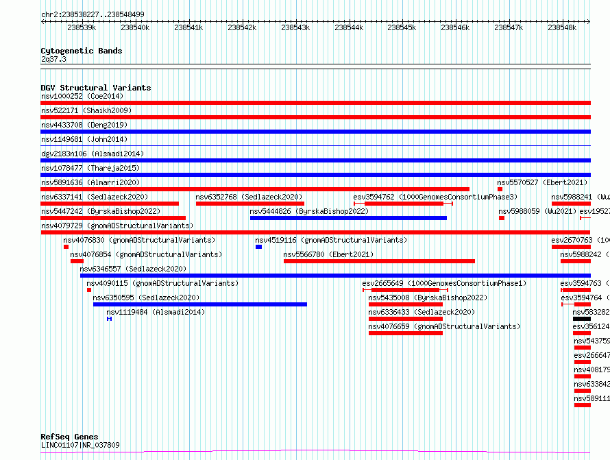Click the 238546k ruler tick label

coord(455,27)
